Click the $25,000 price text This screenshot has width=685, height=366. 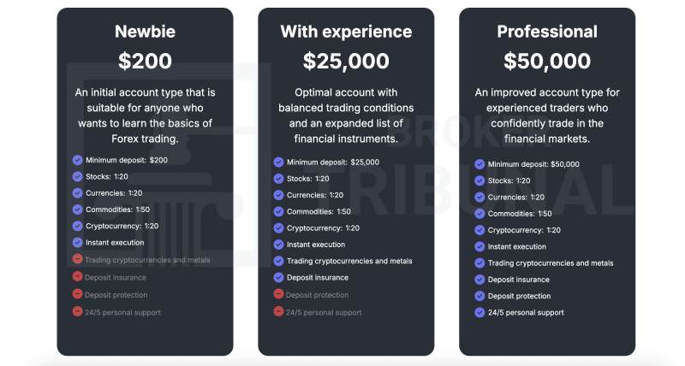[x=346, y=61]
